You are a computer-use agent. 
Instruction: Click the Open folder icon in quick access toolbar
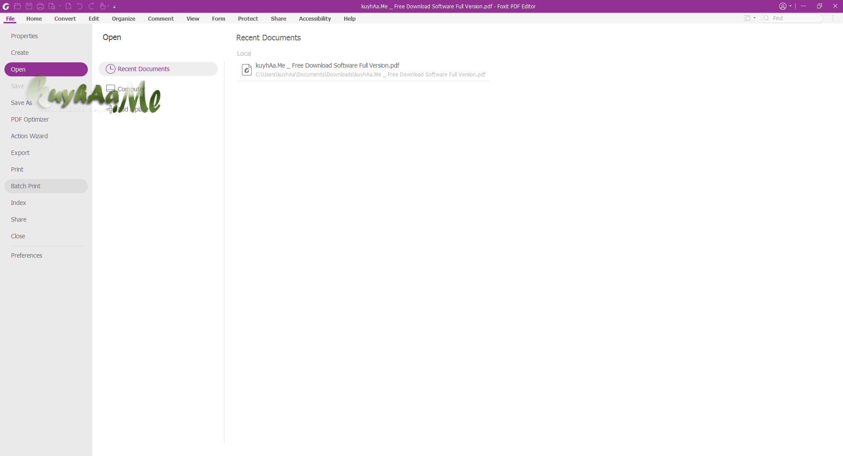(18, 6)
